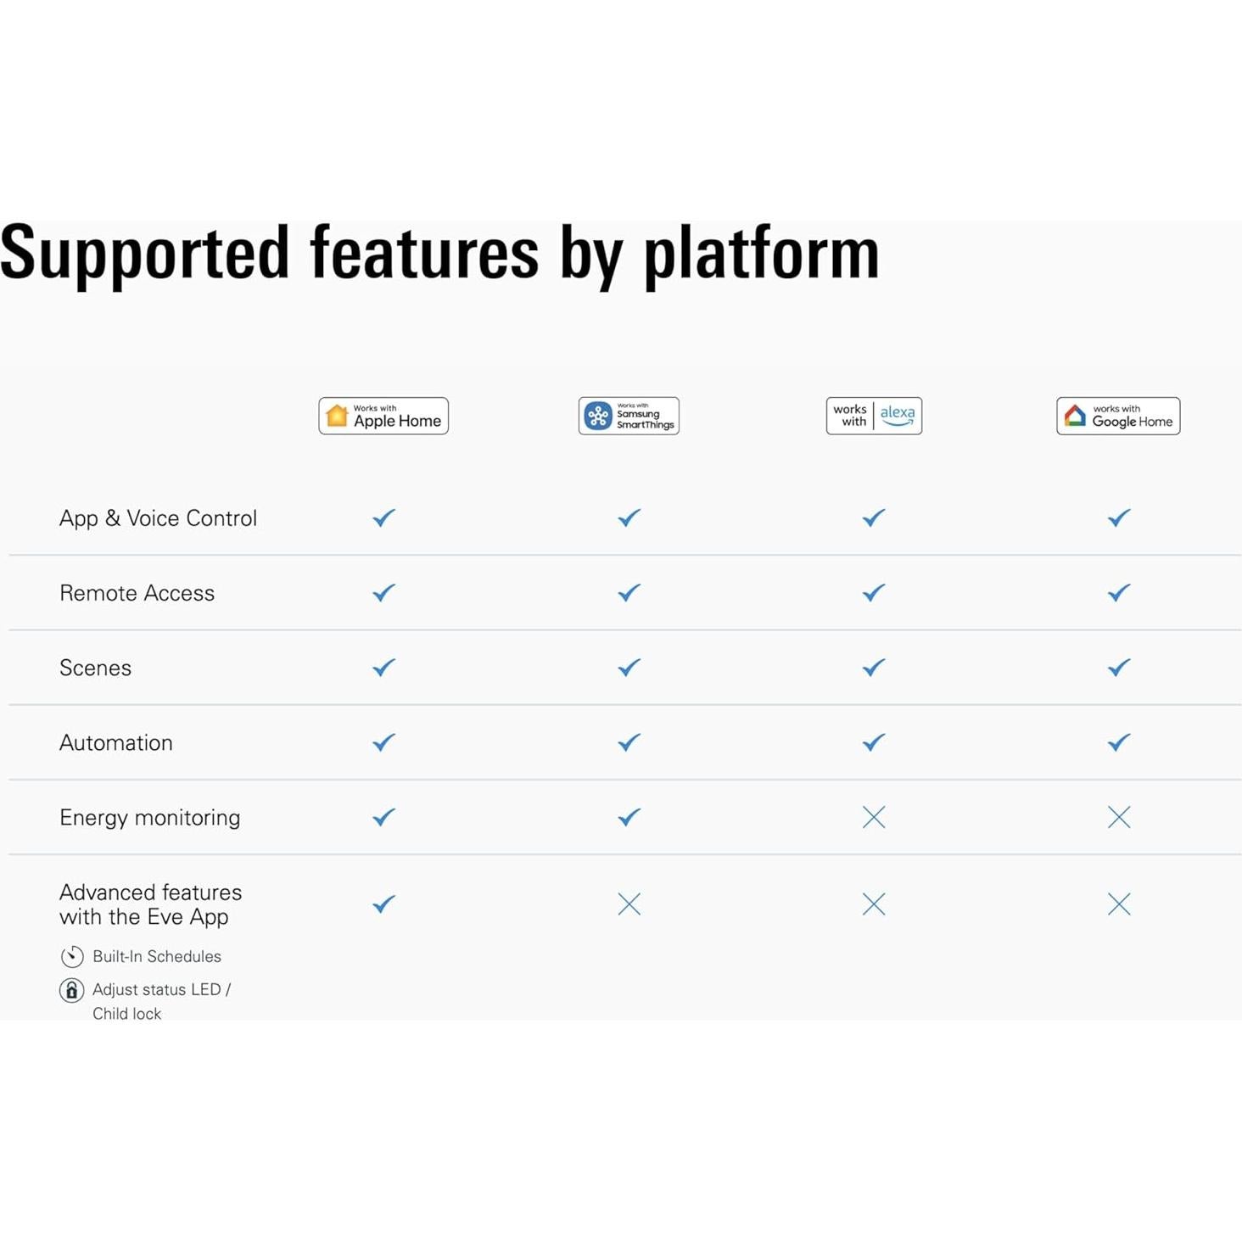The height and width of the screenshot is (1242, 1242).
Task: Select the Energy monitoring row label
Action: tap(150, 817)
